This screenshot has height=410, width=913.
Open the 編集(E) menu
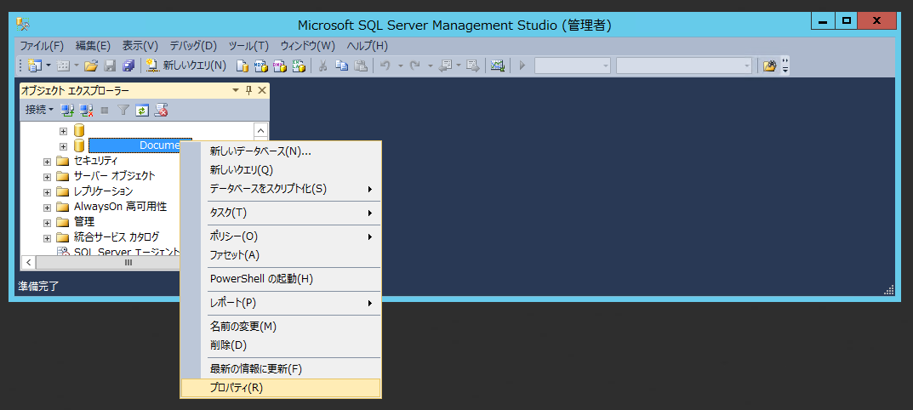[93, 46]
